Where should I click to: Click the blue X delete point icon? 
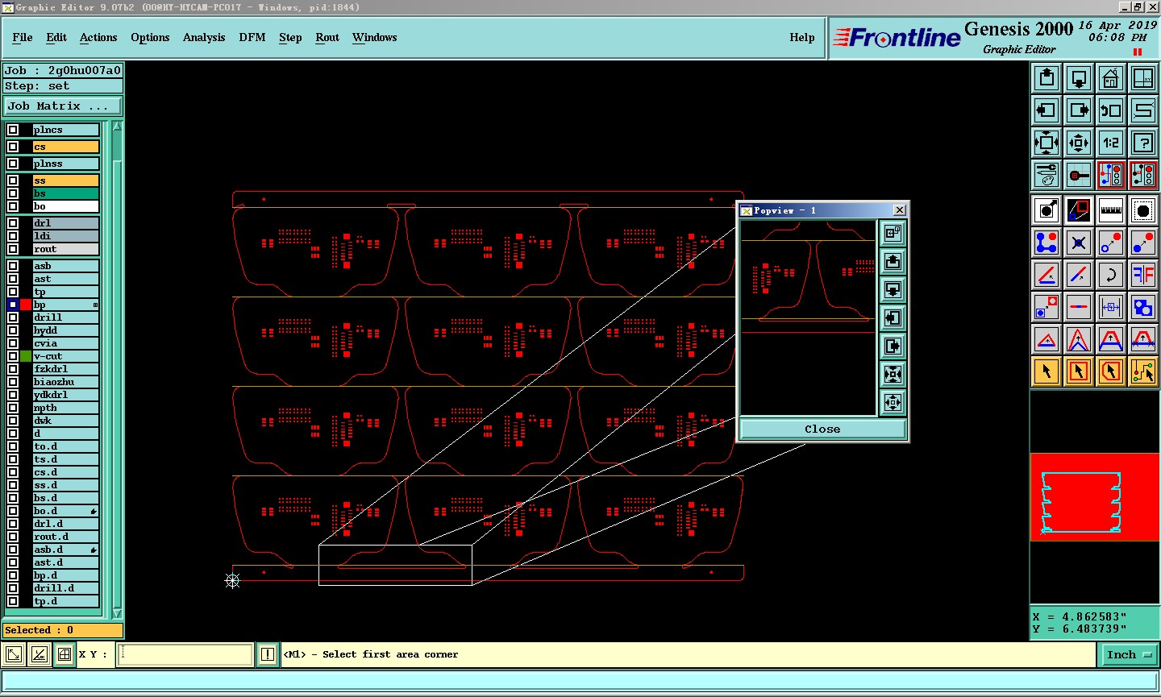pyautogui.click(x=1079, y=243)
